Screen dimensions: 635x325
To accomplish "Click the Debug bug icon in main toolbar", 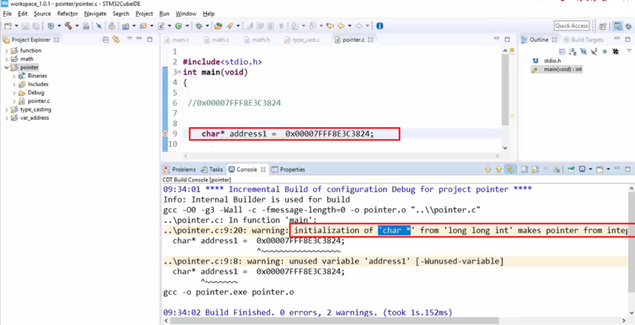I will [x=199, y=26].
